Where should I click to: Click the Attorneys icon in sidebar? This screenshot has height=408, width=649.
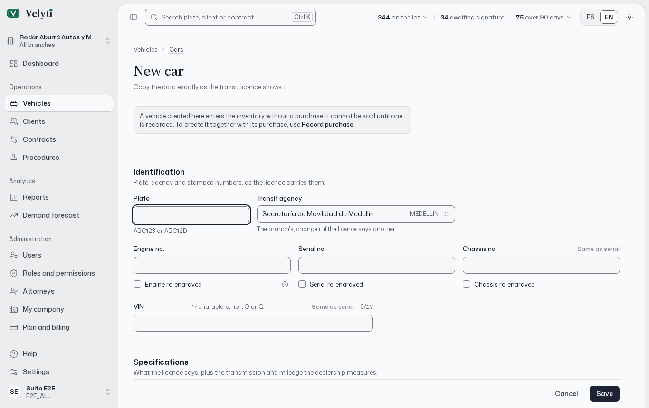pos(14,291)
